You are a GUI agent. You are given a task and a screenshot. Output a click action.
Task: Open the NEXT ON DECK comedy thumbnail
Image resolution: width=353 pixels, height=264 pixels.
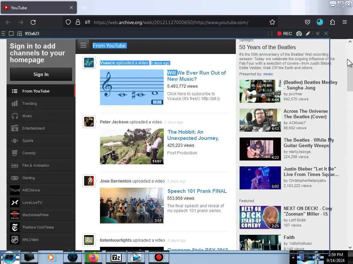click(x=260, y=217)
